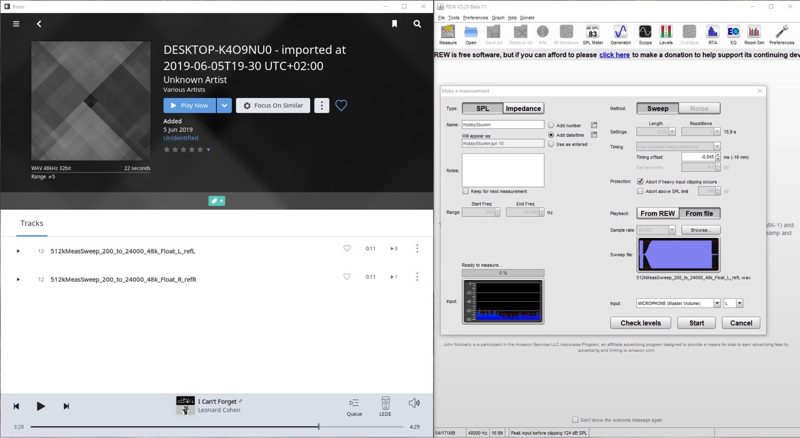Image resolution: width=800 pixels, height=438 pixels.
Task: Open options for R_refR track
Action: (x=417, y=277)
